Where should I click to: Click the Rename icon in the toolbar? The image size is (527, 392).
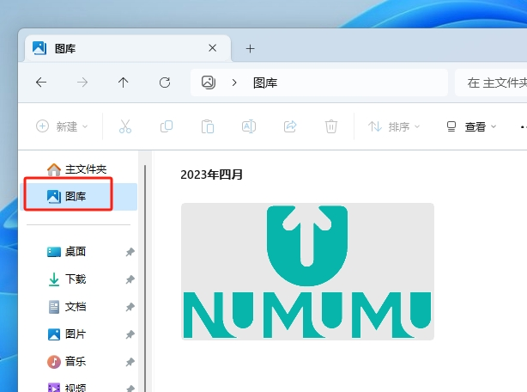(249, 126)
